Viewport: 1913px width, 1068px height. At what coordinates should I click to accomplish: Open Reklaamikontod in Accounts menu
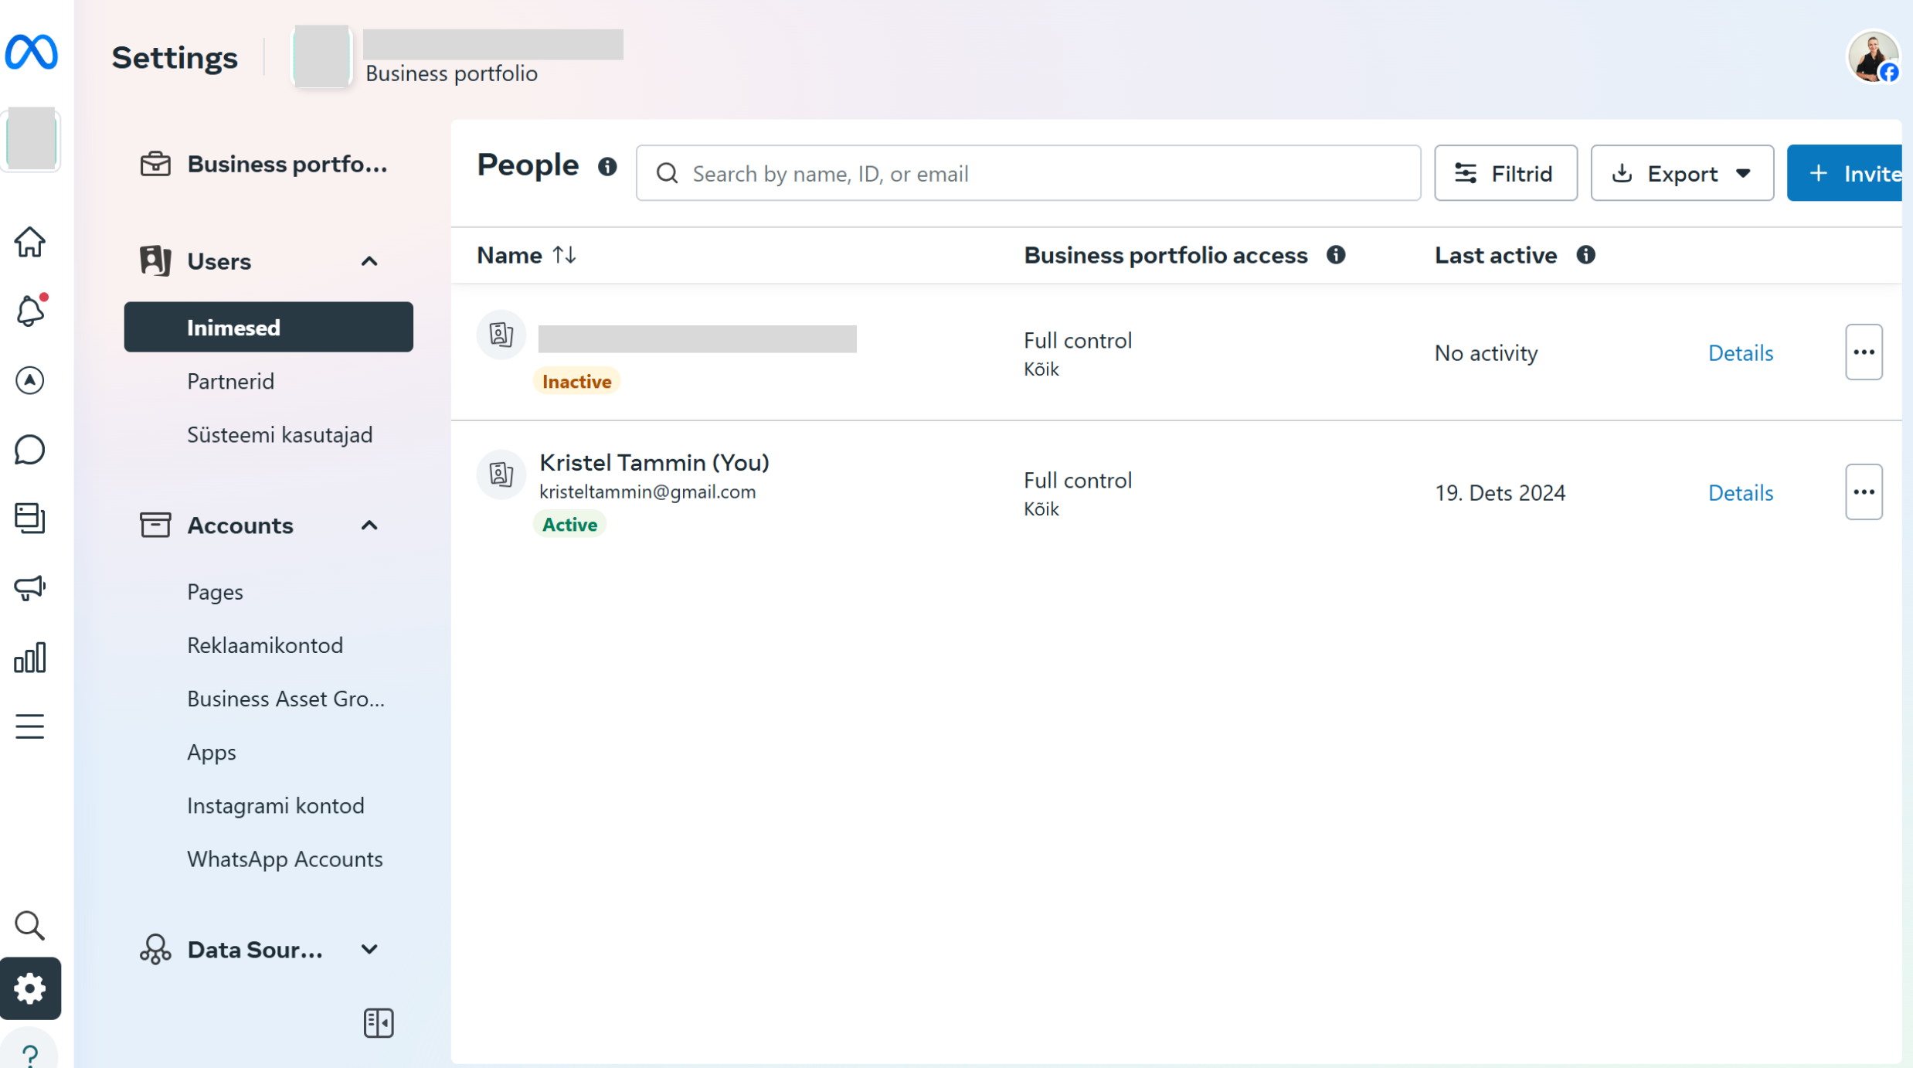(x=265, y=645)
